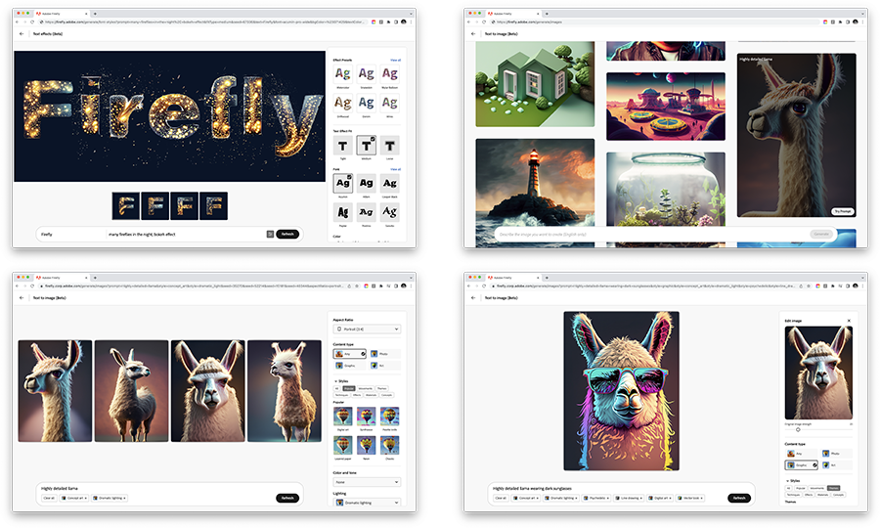The image size is (880, 528).
Task: Open the Aspect Ratio Portrait dropdown
Action: [368, 330]
